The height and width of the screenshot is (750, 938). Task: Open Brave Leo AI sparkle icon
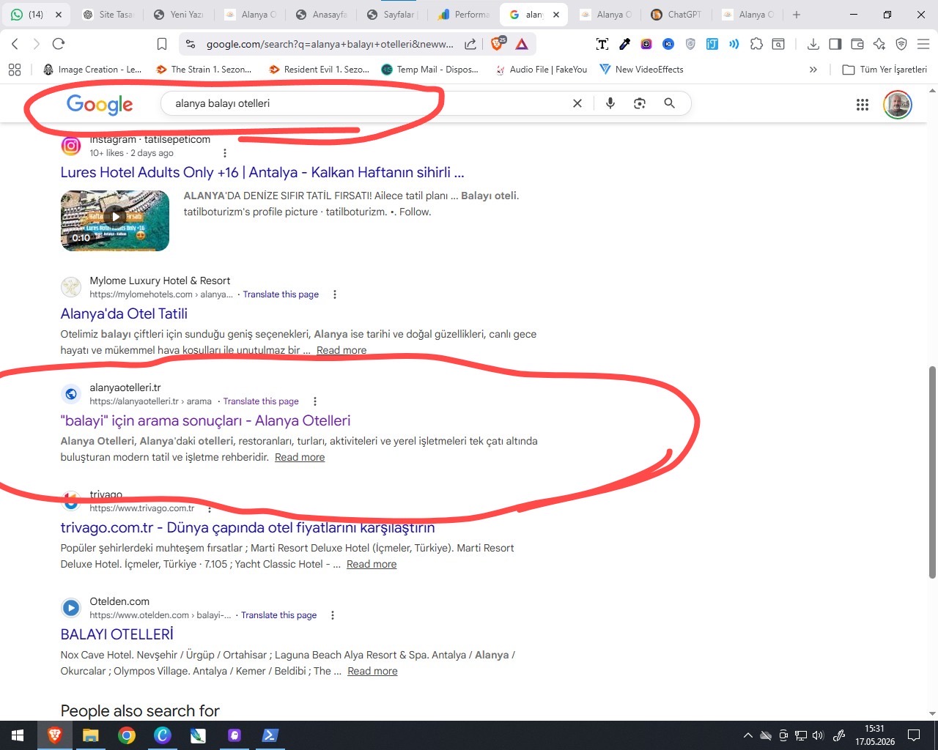click(879, 44)
